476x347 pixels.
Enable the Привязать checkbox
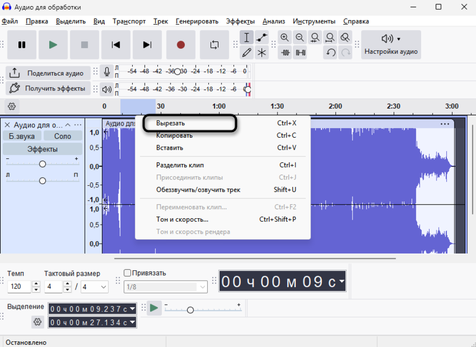[x=126, y=273]
